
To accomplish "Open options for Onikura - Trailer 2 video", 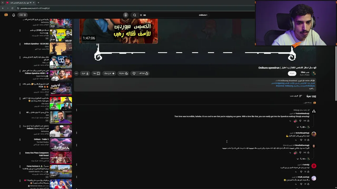I will [20, 139].
